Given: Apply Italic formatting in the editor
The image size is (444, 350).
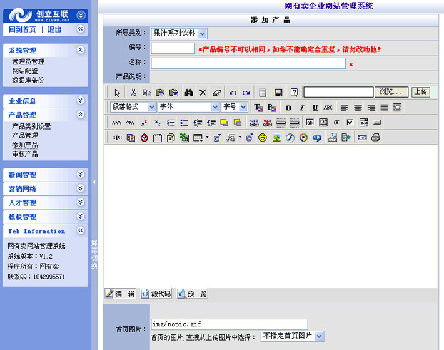Looking at the screenshot, I should [x=301, y=108].
